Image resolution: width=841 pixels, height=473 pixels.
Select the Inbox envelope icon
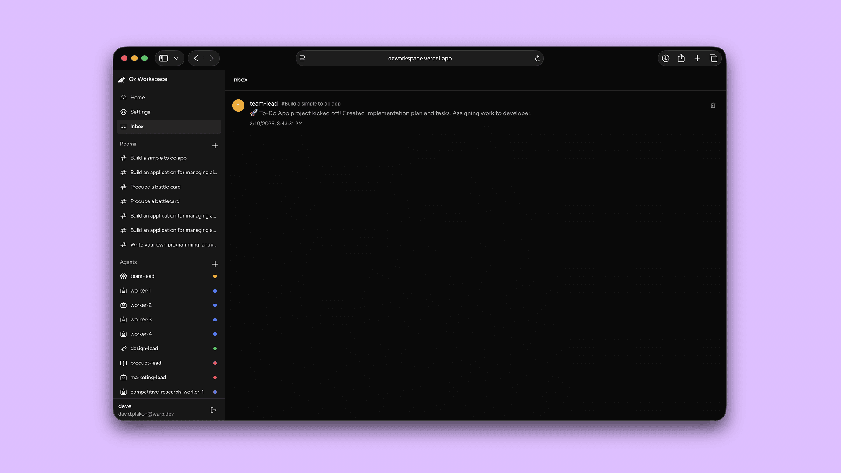[124, 127]
